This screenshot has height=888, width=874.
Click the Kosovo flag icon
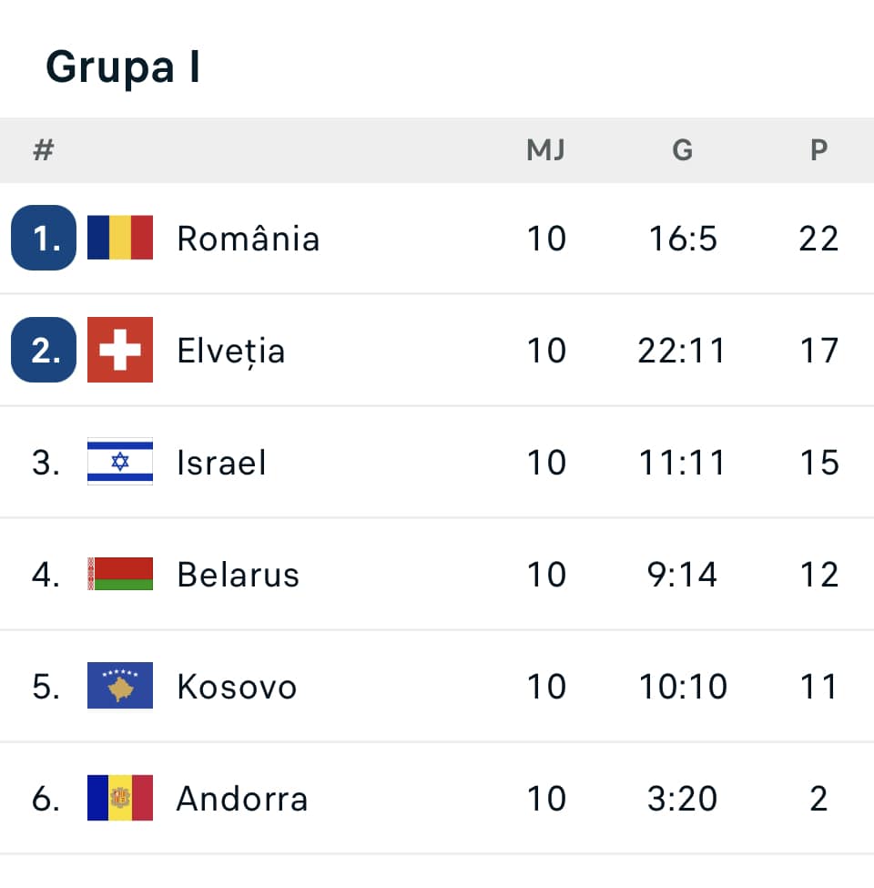(120, 686)
